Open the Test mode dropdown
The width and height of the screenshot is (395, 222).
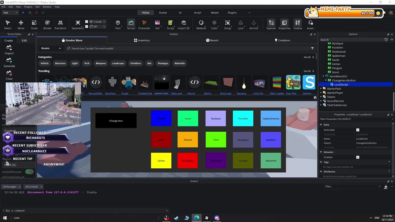point(10,13)
